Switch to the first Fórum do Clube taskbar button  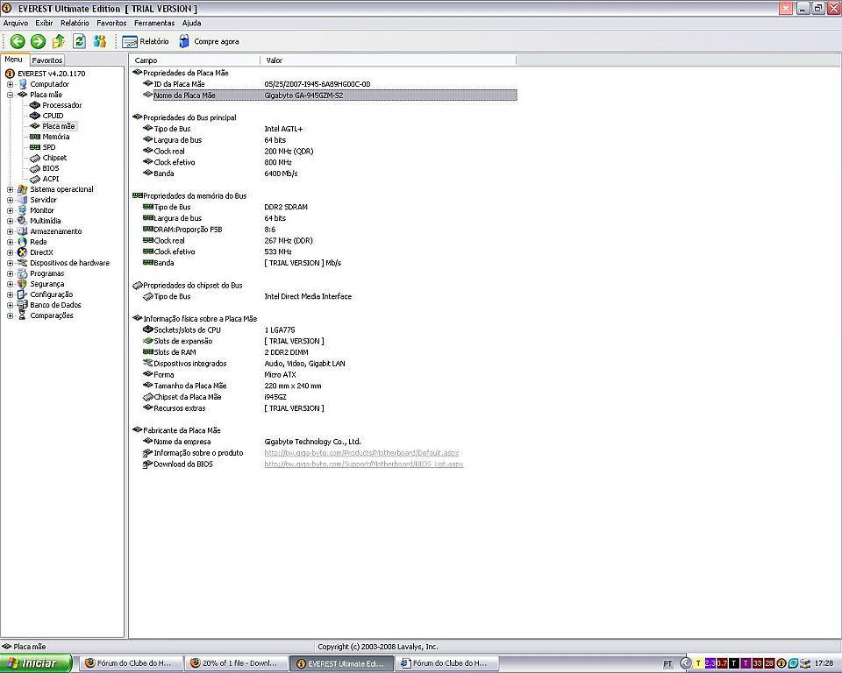(131, 663)
